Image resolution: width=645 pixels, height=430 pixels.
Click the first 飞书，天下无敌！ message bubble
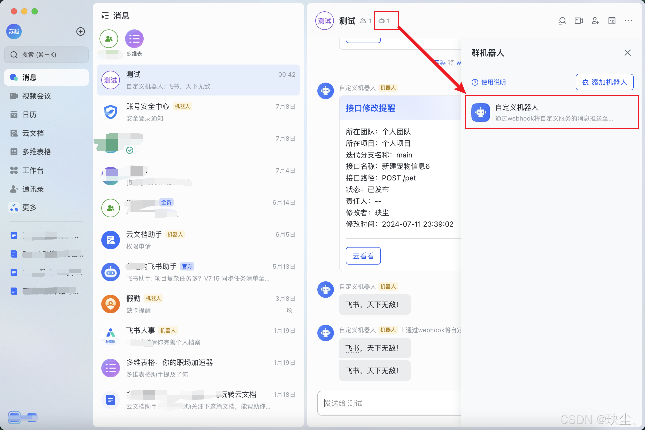click(x=375, y=305)
